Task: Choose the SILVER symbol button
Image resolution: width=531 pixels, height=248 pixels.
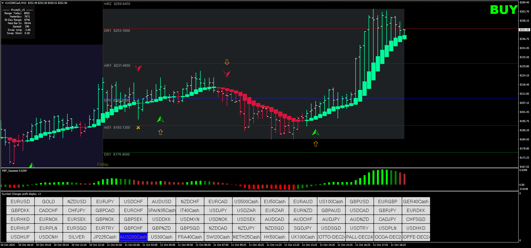Action: (x=77, y=237)
